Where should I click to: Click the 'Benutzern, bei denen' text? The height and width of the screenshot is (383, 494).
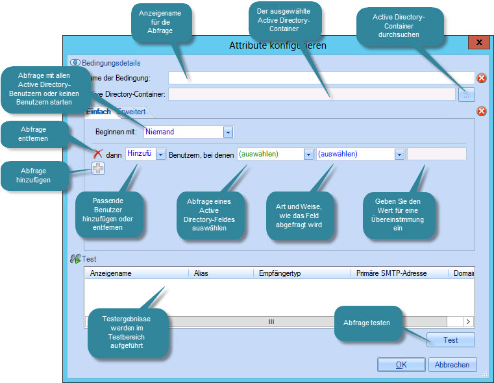click(x=201, y=155)
